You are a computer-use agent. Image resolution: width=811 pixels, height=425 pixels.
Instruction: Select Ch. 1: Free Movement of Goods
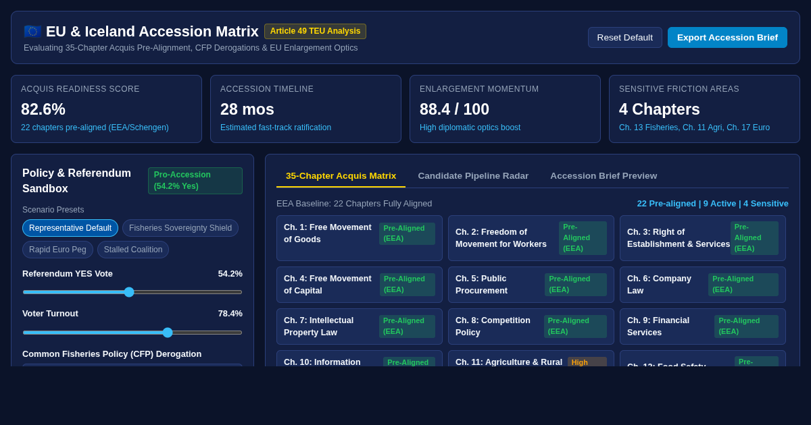(x=360, y=238)
